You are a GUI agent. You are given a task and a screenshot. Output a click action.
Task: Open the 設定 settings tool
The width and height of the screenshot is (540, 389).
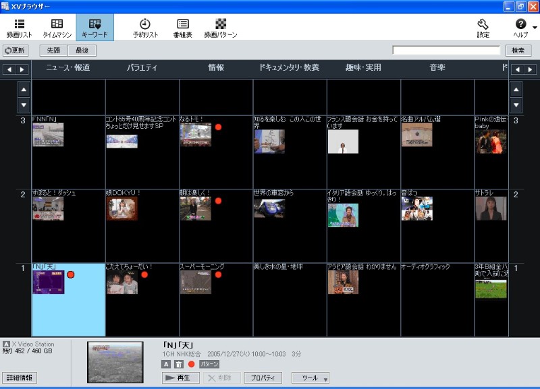483,28
